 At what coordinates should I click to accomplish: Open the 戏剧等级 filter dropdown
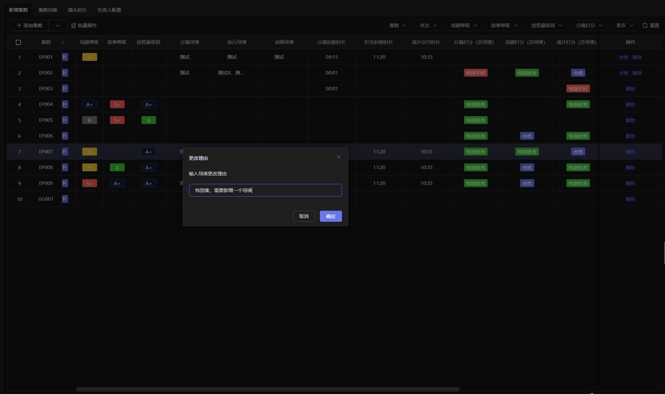(464, 26)
